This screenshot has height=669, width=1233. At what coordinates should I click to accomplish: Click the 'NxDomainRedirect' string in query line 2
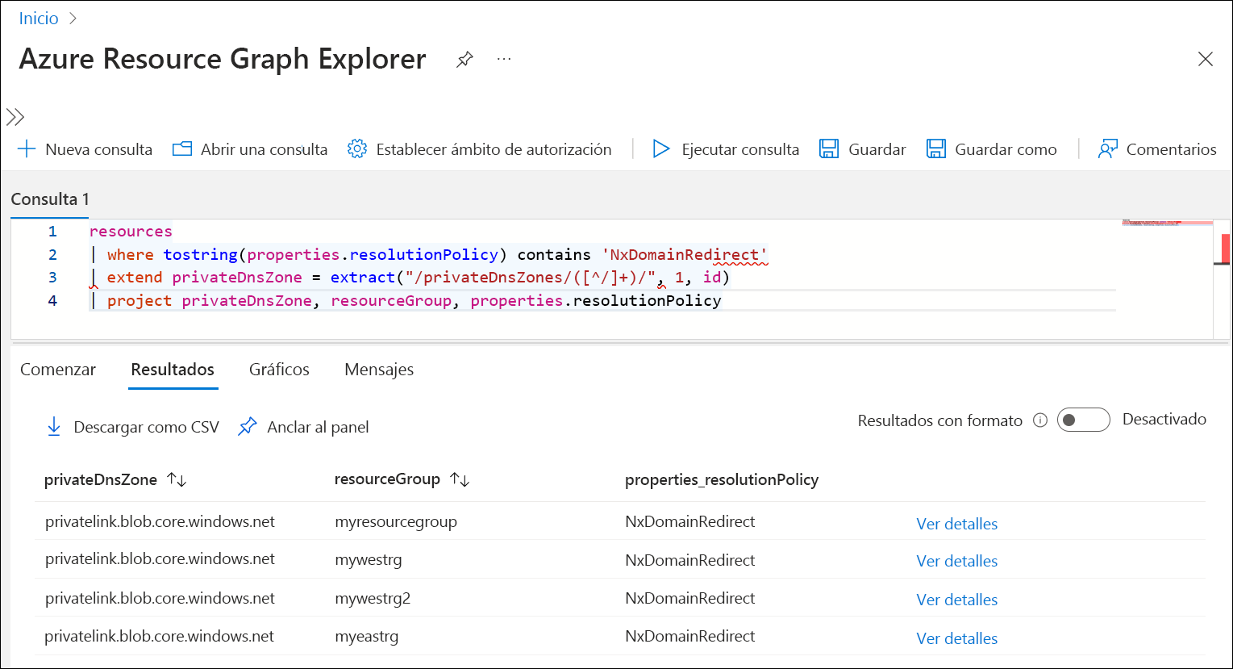point(685,255)
